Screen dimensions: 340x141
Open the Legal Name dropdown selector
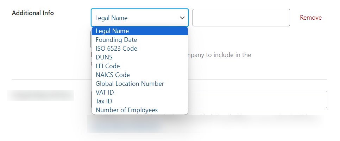pos(140,18)
